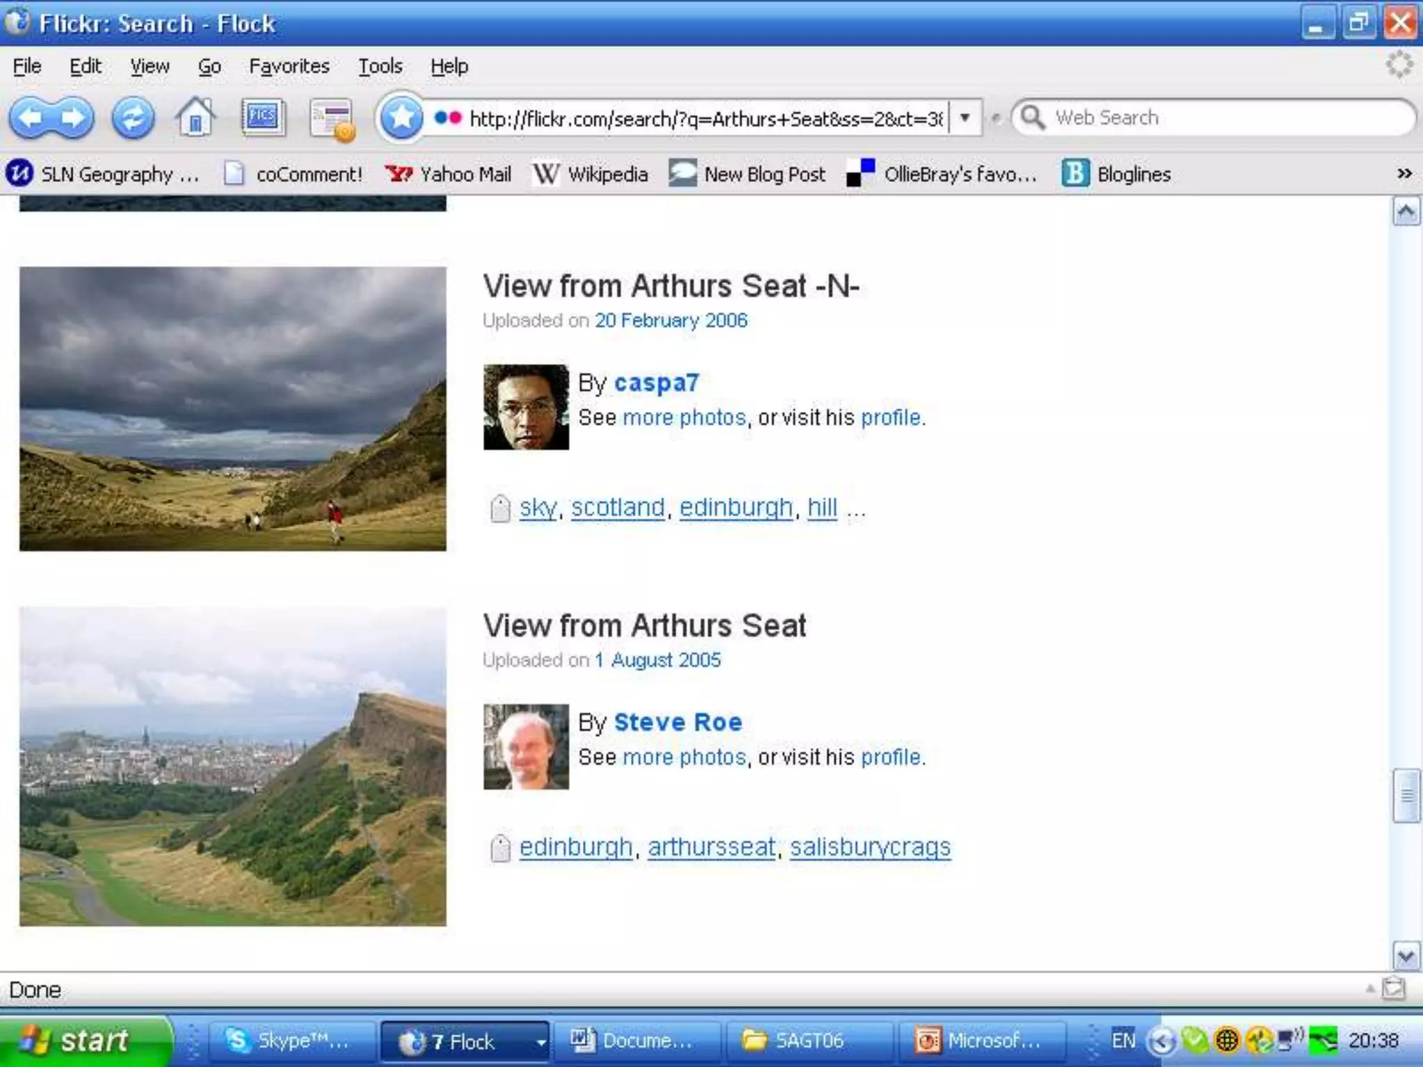
Task: Click the salisburycrags tag link
Action: [x=870, y=847]
